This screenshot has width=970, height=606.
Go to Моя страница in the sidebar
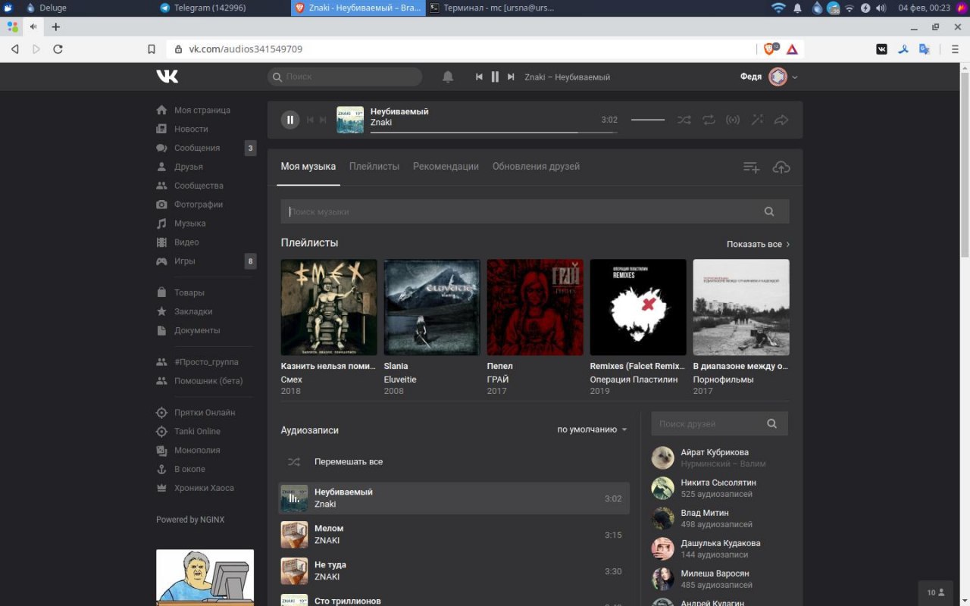coord(202,111)
